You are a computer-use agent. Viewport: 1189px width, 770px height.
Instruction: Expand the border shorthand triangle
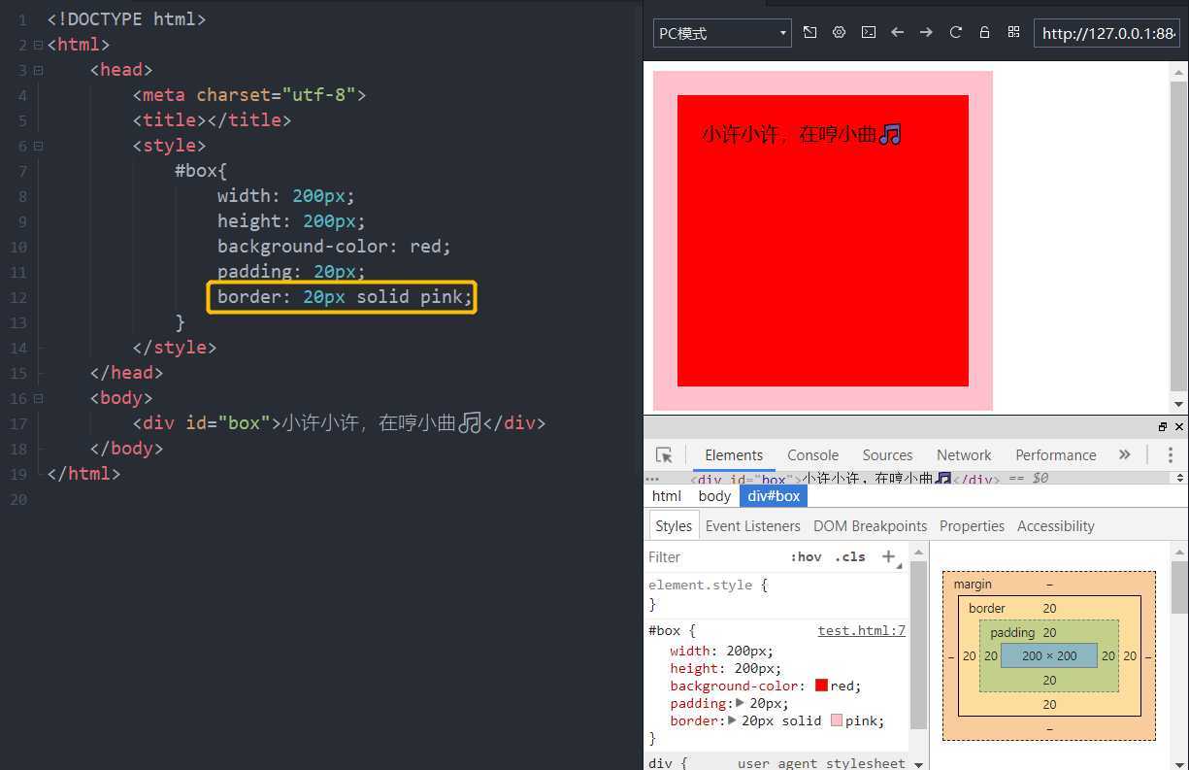click(733, 720)
